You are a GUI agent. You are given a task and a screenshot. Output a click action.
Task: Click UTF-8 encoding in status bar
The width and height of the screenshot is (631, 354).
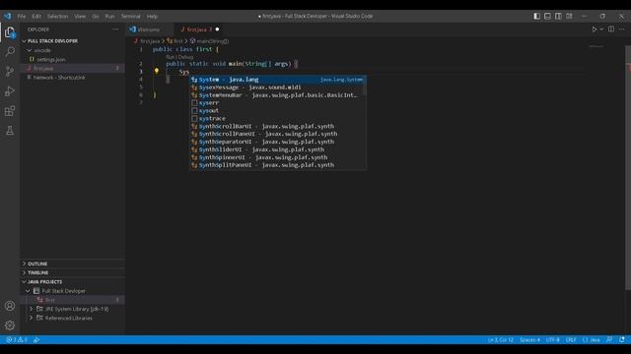click(552, 339)
